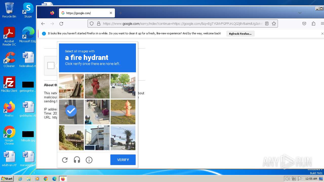This screenshot has width=324, height=182.
Task: Open captcha help info icon
Action: [x=89, y=160]
